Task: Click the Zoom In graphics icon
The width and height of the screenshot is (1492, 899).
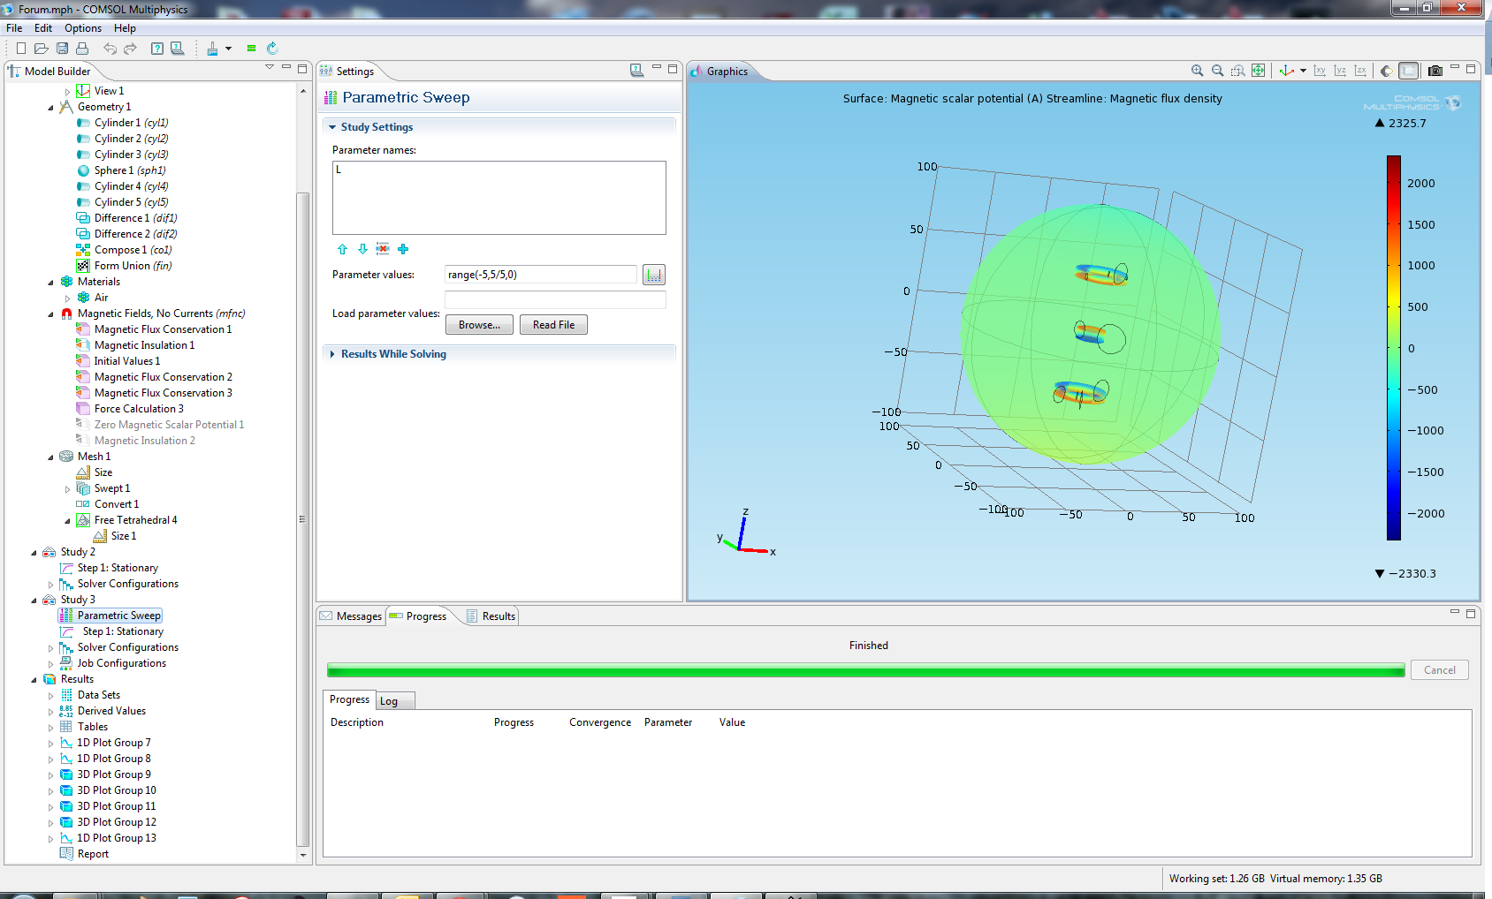Action: point(1197,71)
